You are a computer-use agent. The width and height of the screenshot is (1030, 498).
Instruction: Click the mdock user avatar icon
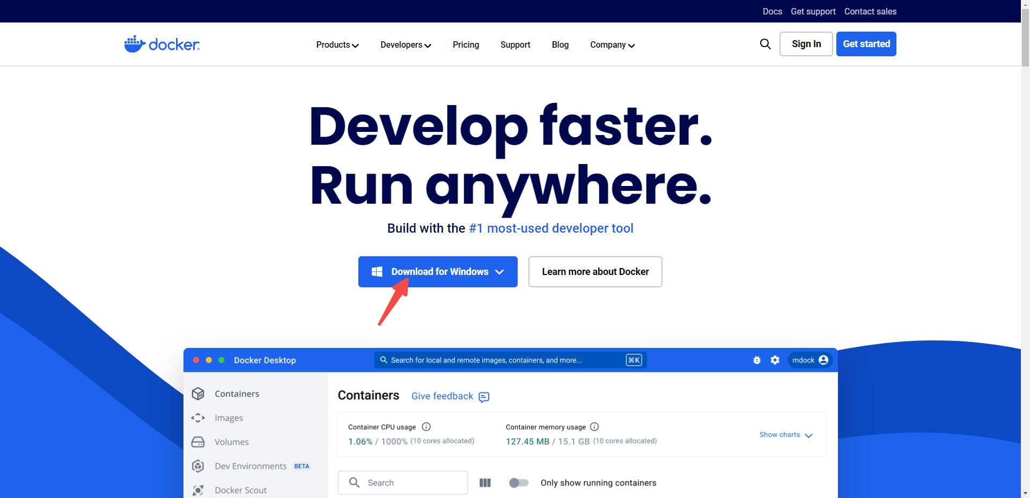pyautogui.click(x=823, y=360)
